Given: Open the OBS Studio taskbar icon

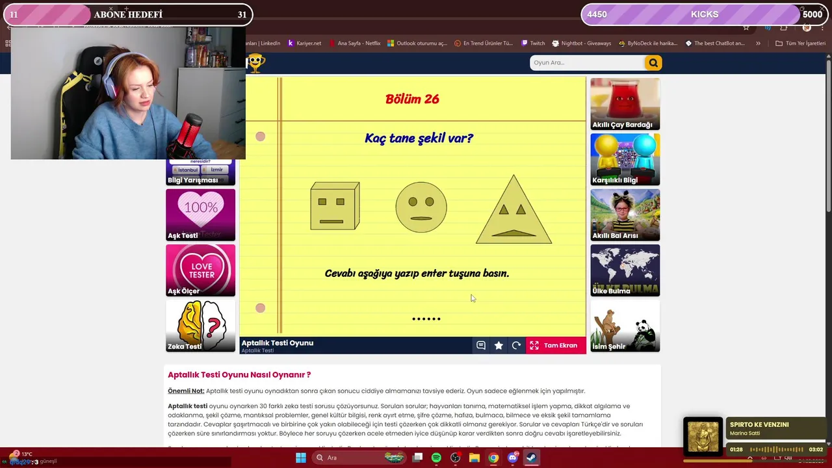Looking at the screenshot, I should (x=456, y=458).
